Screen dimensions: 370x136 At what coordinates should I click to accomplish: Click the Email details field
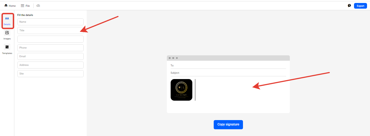pos(50,56)
